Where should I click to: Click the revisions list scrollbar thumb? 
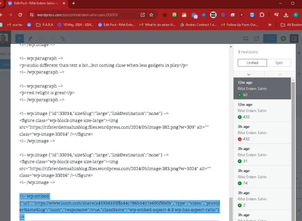(293, 152)
